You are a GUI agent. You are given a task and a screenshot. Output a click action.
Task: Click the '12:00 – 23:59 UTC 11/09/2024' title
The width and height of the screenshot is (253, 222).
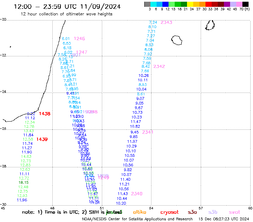click(x=67, y=6)
